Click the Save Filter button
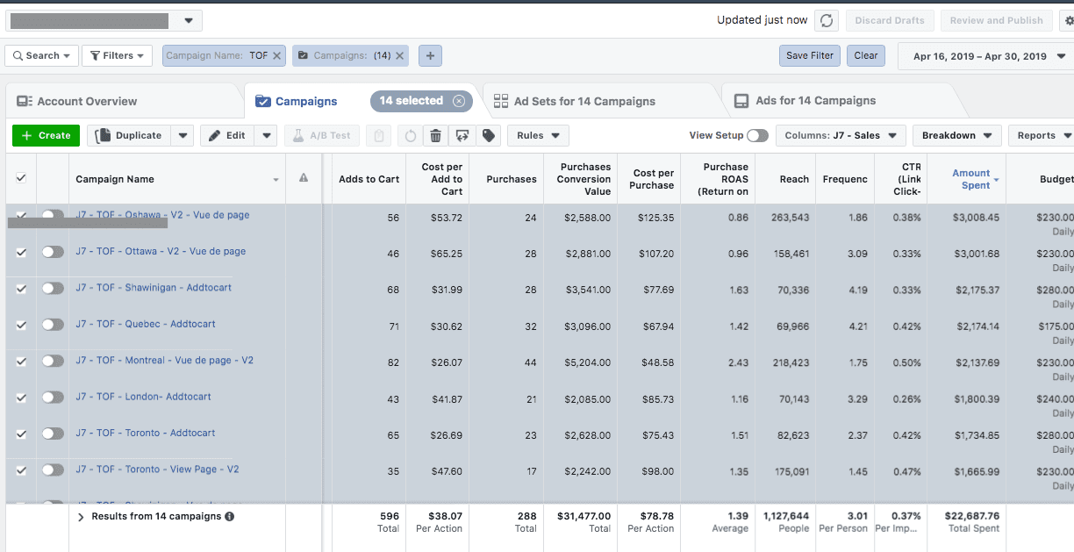The image size is (1074, 552). pyautogui.click(x=809, y=55)
